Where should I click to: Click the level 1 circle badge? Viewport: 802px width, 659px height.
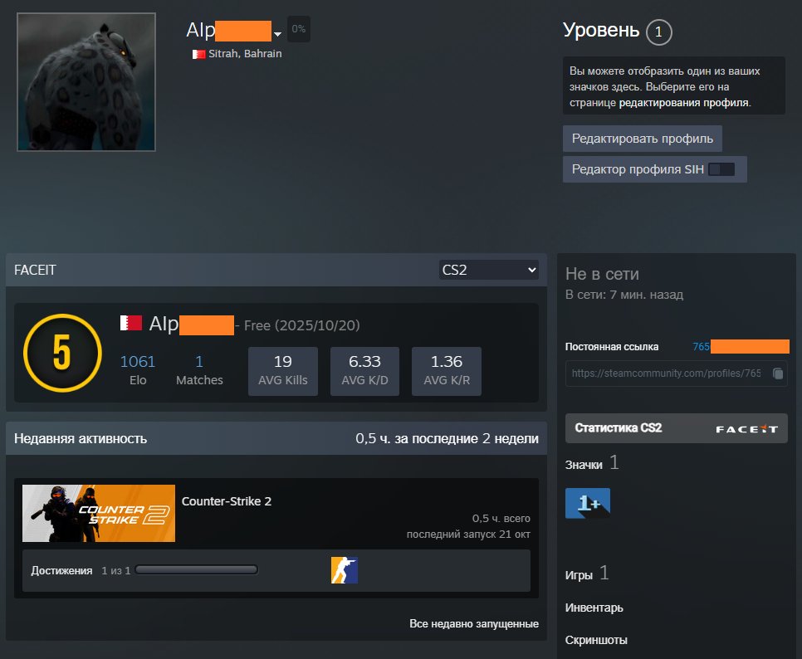point(658,32)
